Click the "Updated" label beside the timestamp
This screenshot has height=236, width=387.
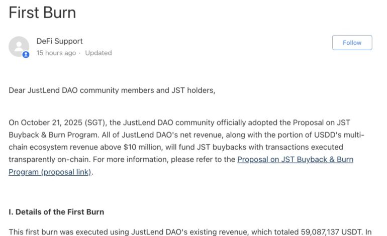click(x=99, y=53)
